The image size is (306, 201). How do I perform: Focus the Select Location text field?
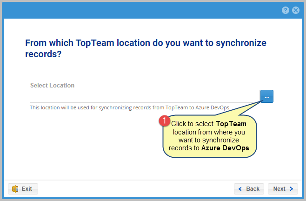(x=144, y=96)
